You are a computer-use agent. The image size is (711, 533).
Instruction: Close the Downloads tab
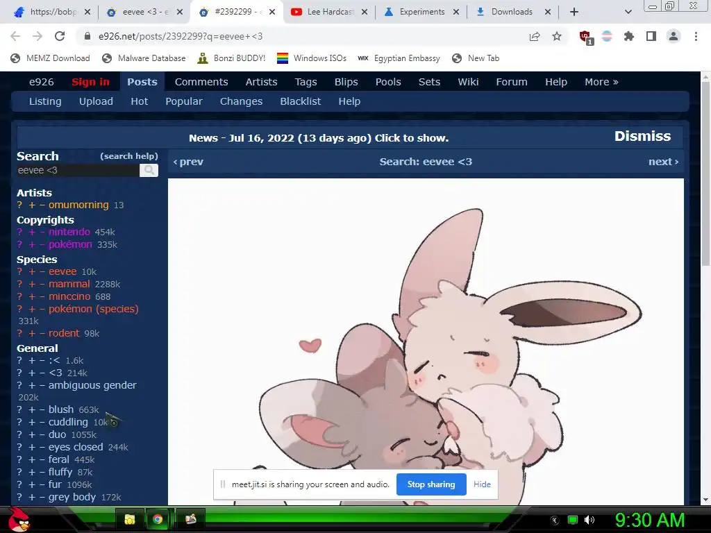547,12
